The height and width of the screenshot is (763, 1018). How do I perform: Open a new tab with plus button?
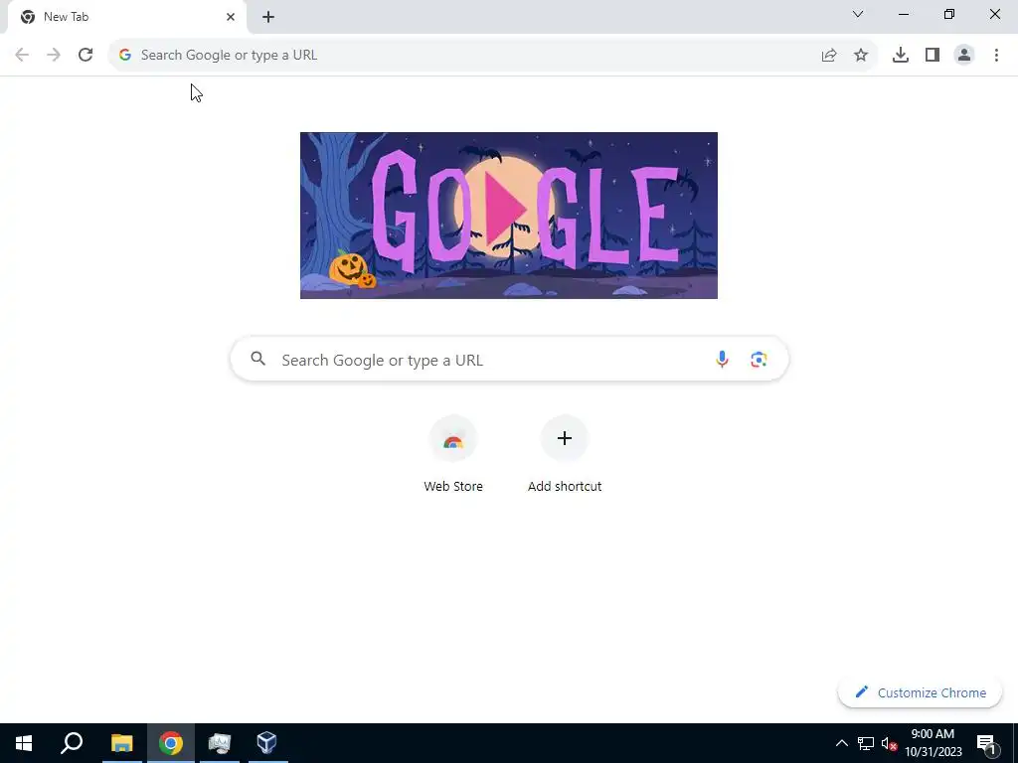(268, 17)
